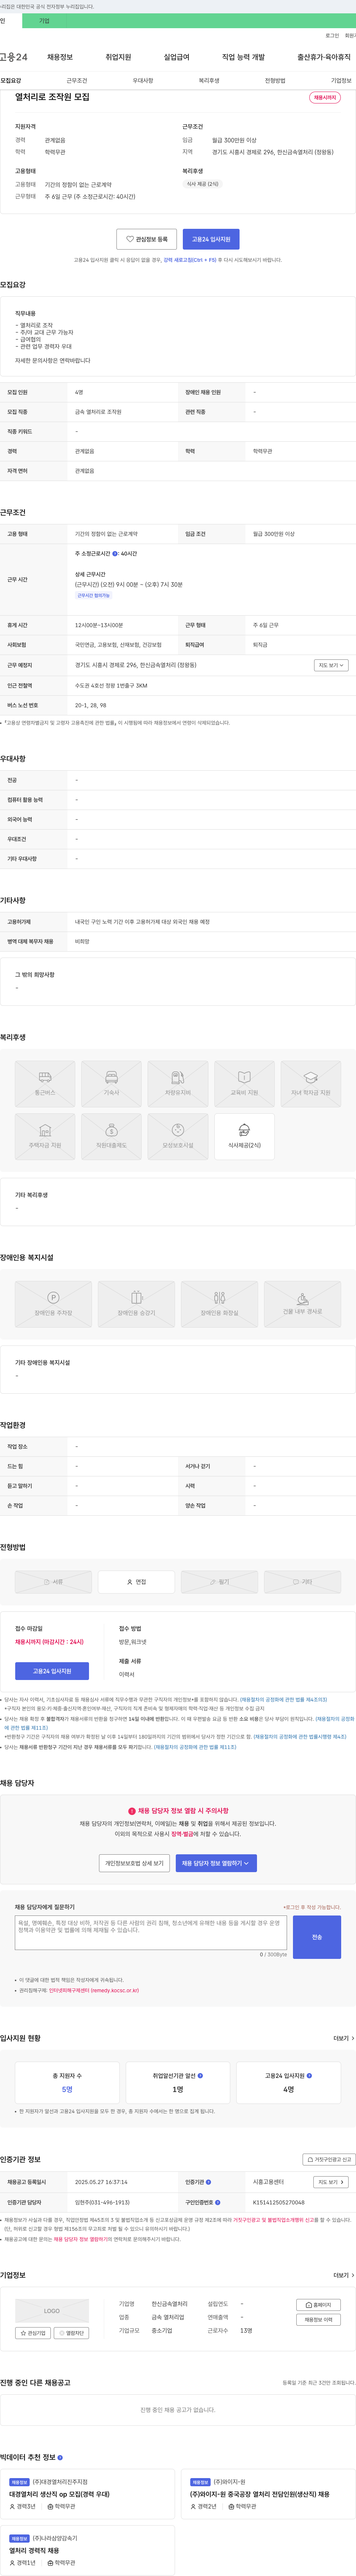
Task: Click the 차량유지비 welfare icon
Action: [x=178, y=1084]
